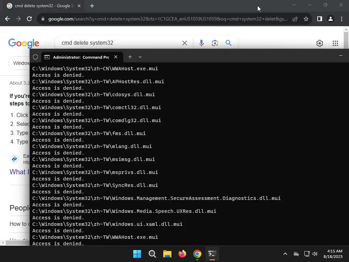This screenshot has width=349, height=262.
Task: Open a new Chrome tab
Action: 92,6
